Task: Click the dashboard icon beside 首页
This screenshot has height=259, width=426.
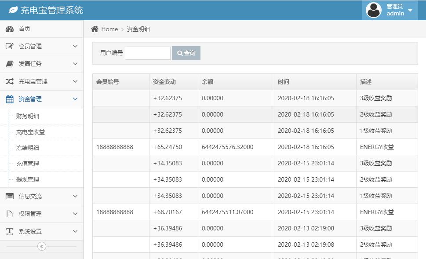Action: 10,29
